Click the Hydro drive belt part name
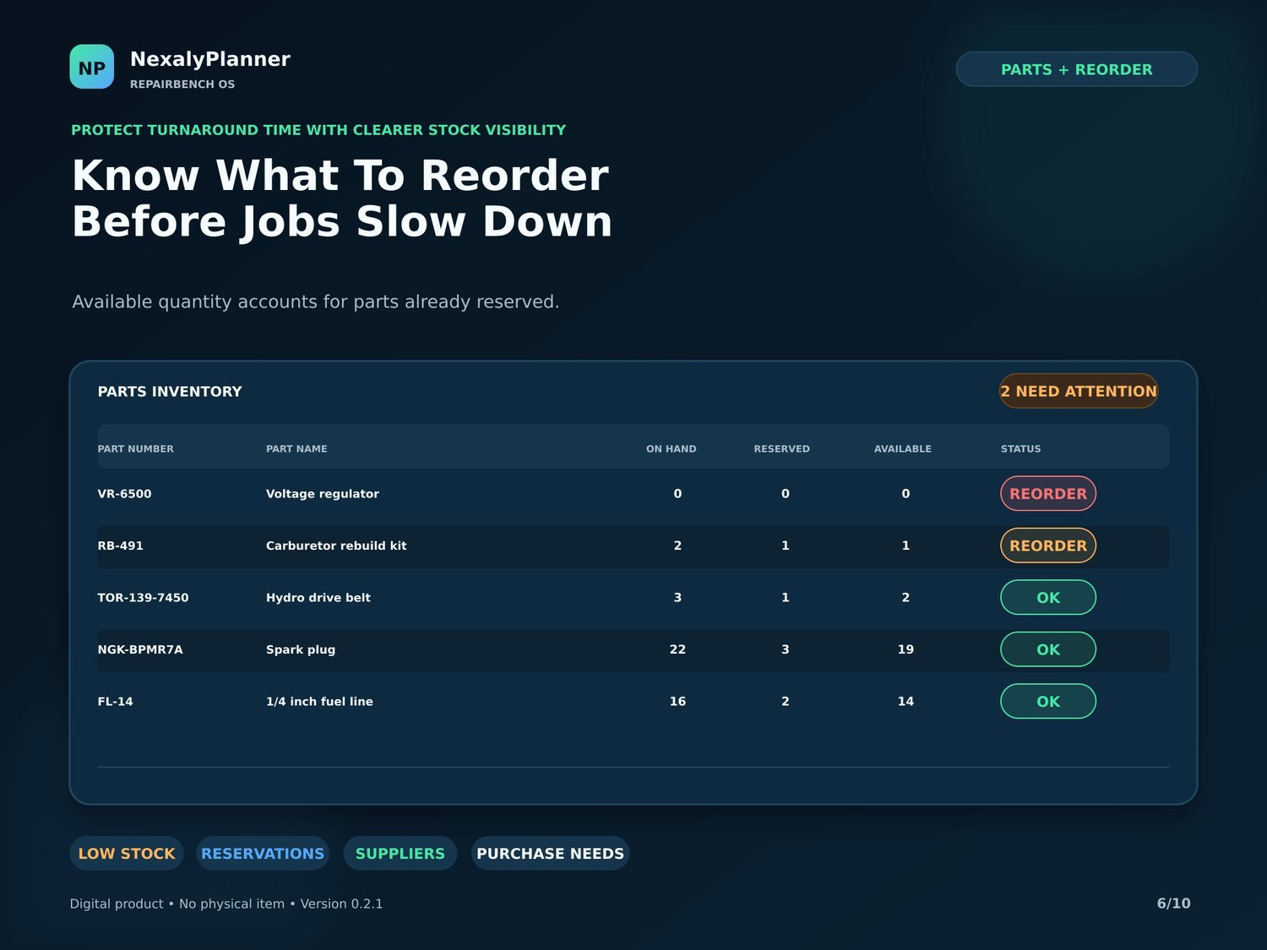This screenshot has height=950, width=1267. click(x=318, y=598)
